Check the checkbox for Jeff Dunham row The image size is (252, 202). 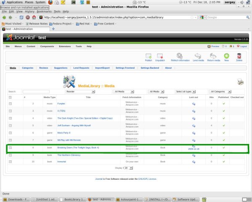coord(10,125)
